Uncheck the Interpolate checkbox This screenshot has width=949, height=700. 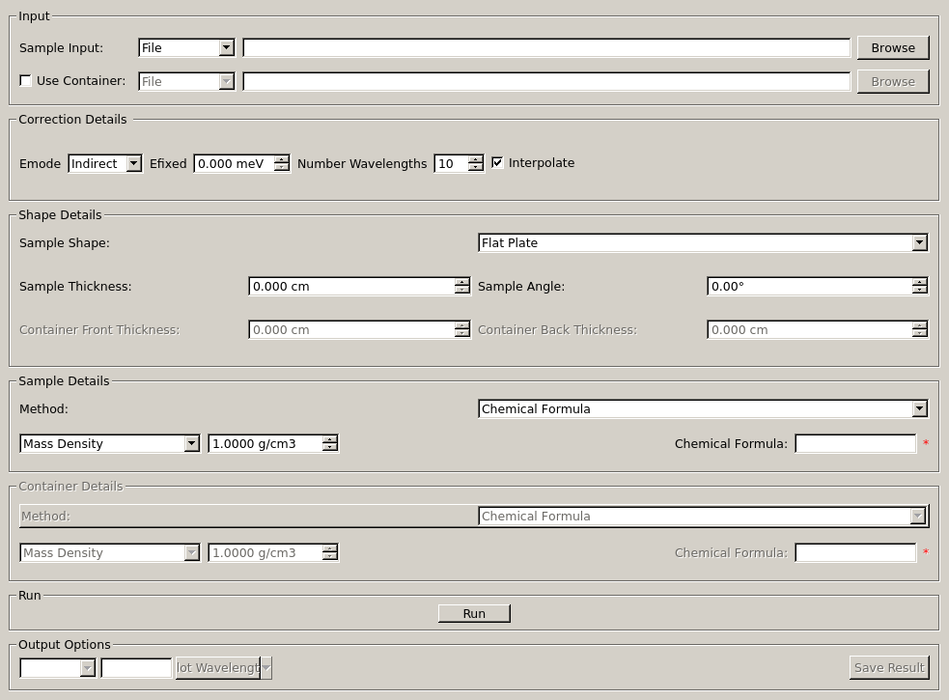click(x=497, y=163)
